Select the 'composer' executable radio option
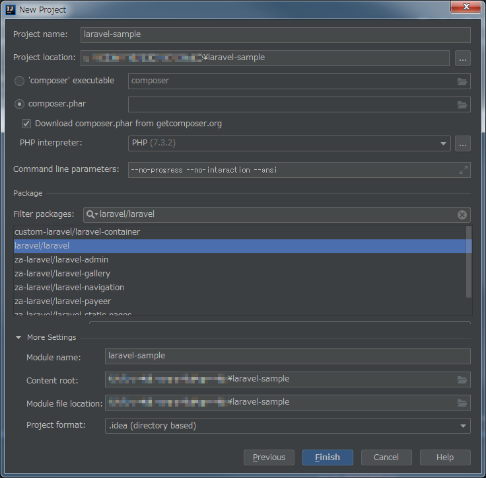 coord(19,81)
